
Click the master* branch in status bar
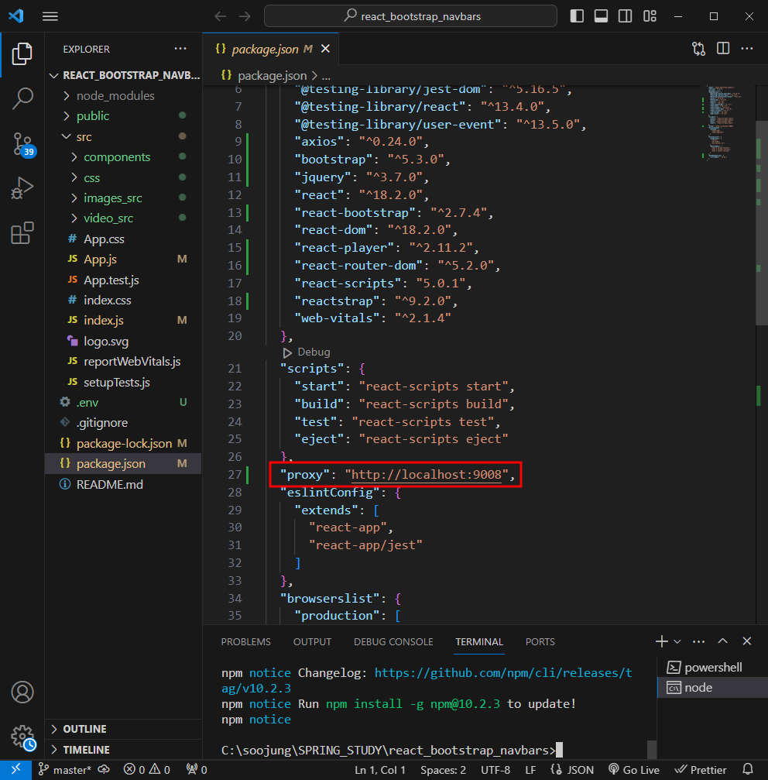tap(65, 770)
